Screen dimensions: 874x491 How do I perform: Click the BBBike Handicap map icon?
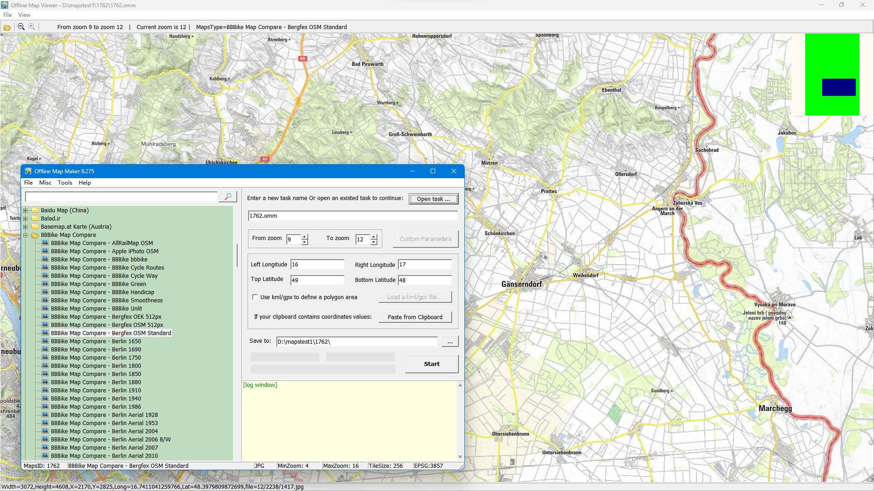[x=46, y=292]
